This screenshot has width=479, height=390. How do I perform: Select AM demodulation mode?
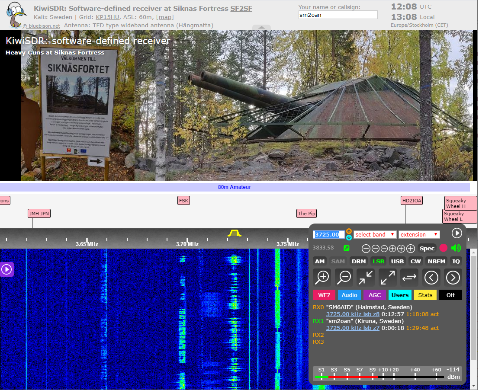[319, 261]
